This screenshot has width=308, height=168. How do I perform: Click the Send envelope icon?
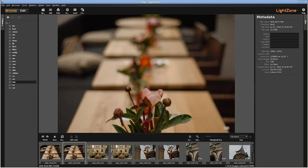75,10
